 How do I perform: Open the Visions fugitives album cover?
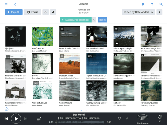click(x=43, y=91)
